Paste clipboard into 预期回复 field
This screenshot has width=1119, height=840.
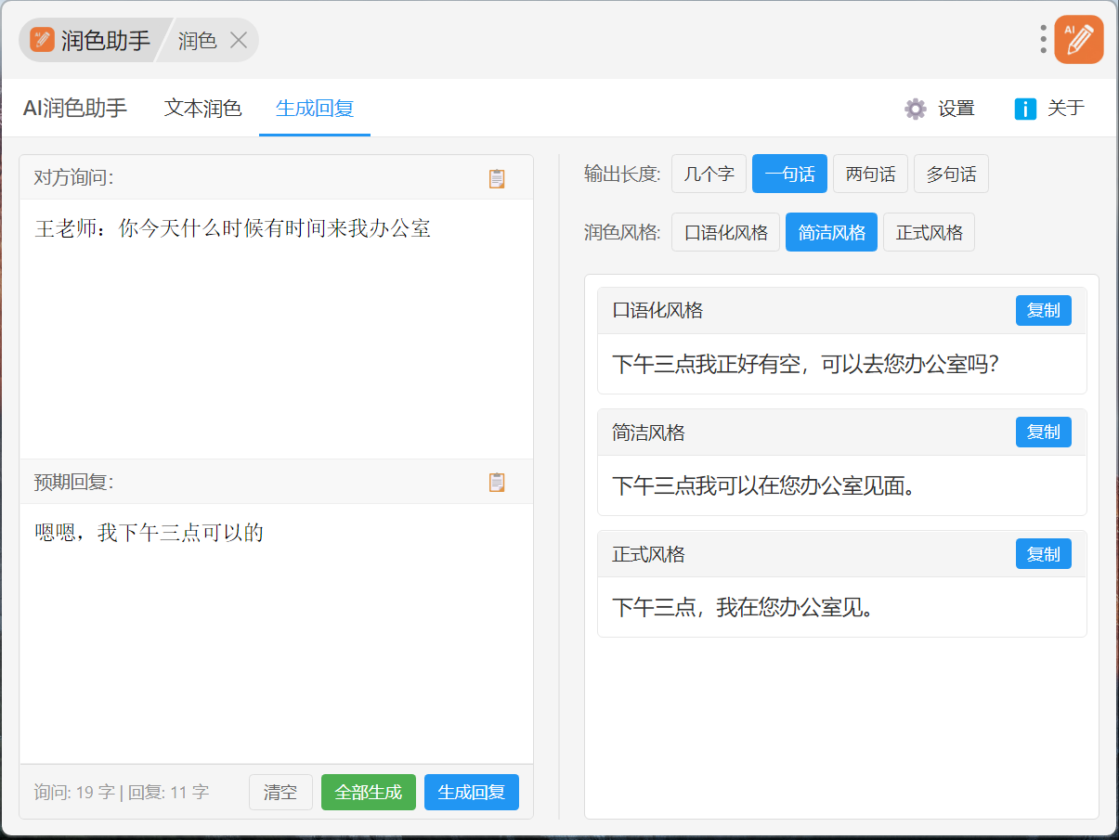point(497,483)
